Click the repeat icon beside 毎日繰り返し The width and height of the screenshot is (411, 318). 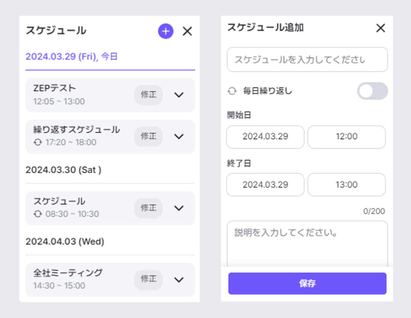232,91
